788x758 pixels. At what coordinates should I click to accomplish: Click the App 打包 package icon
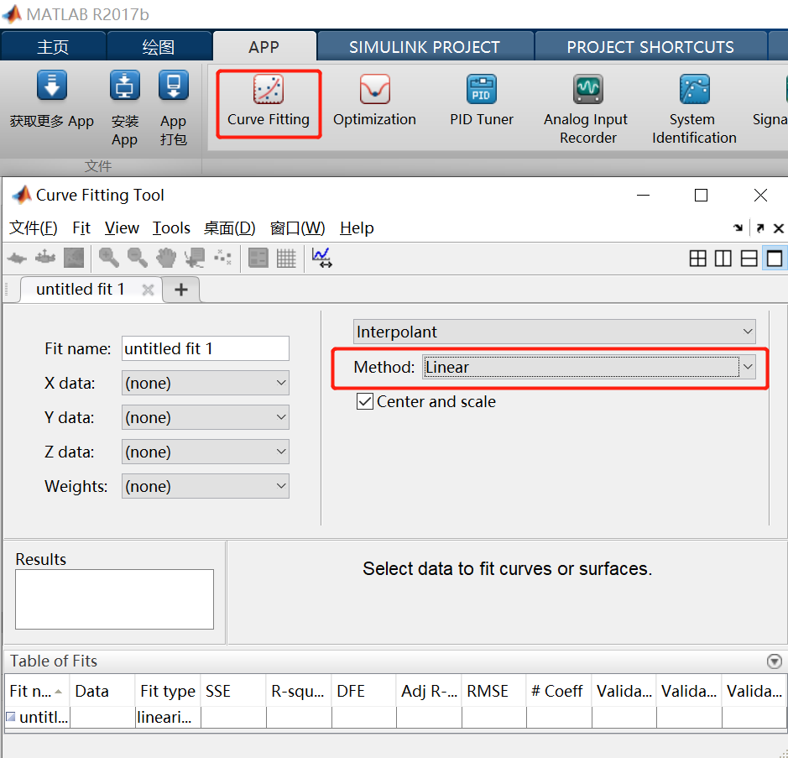click(174, 86)
